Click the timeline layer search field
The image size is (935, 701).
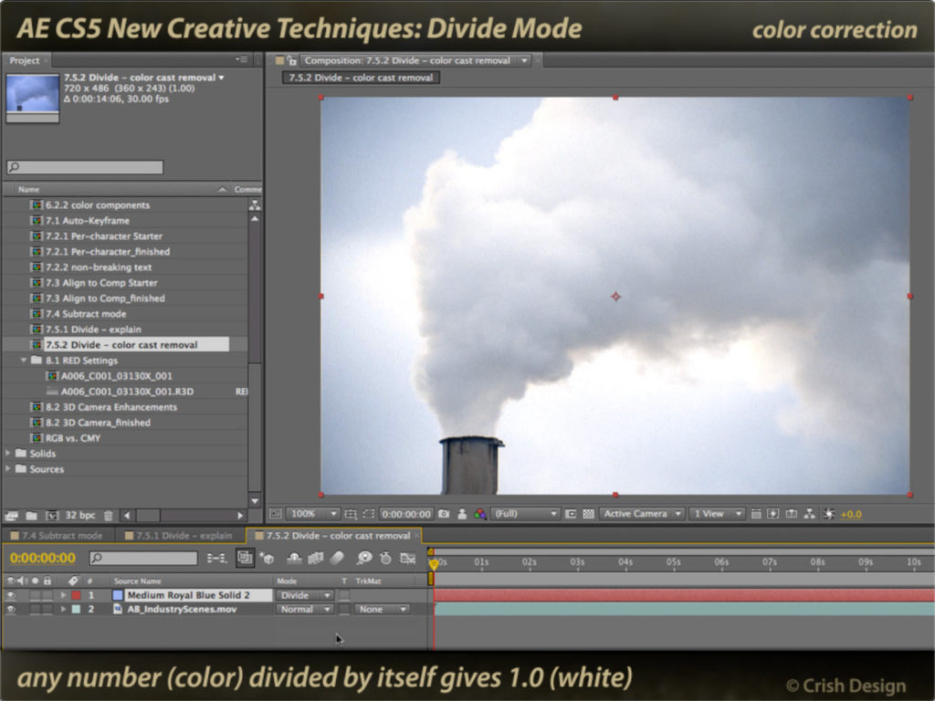143,558
